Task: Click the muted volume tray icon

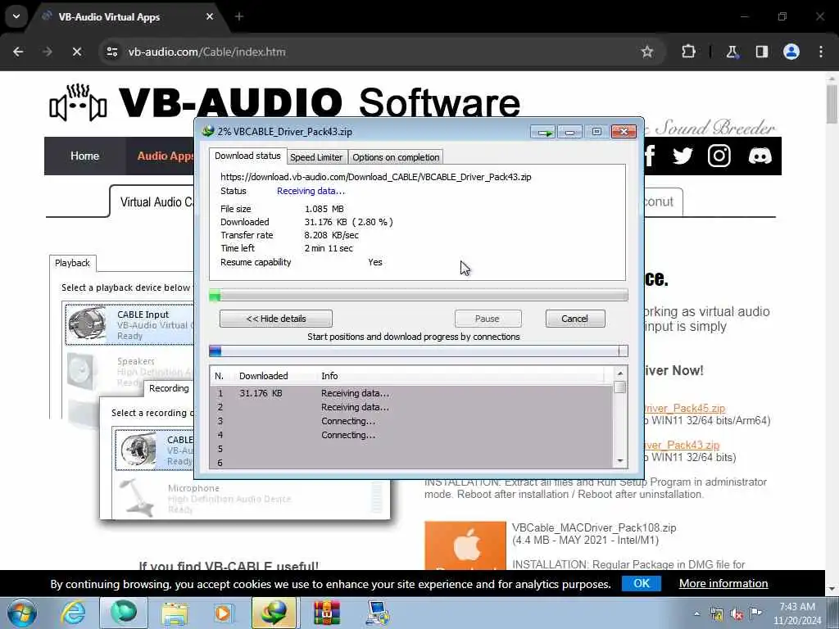Action: click(x=737, y=614)
